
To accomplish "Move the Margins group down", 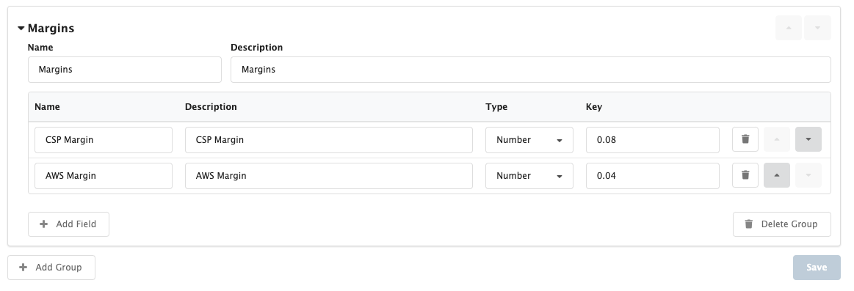I will [817, 28].
